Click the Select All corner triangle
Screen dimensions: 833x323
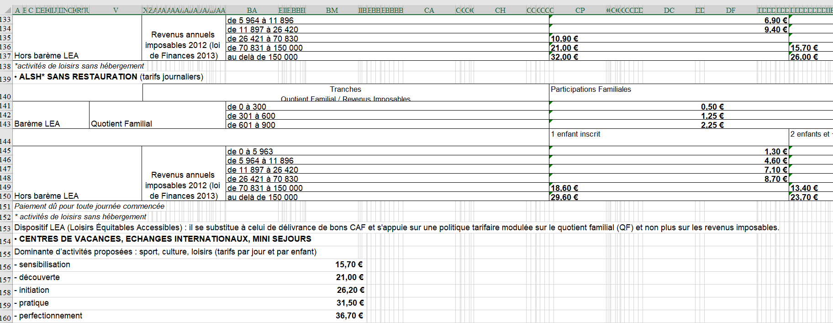[x=7, y=10]
